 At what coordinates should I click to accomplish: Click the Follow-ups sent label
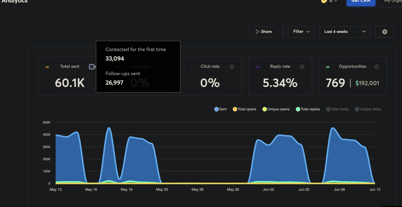pos(123,73)
